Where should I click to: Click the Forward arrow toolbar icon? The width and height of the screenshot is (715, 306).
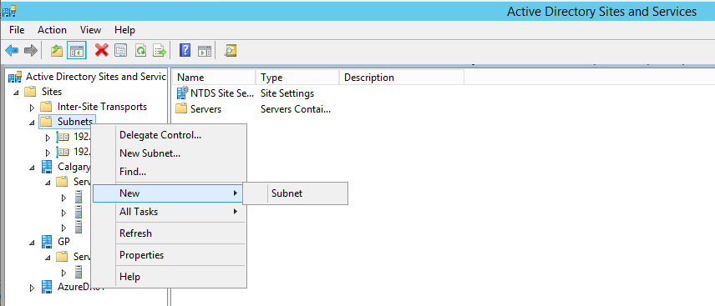point(31,50)
